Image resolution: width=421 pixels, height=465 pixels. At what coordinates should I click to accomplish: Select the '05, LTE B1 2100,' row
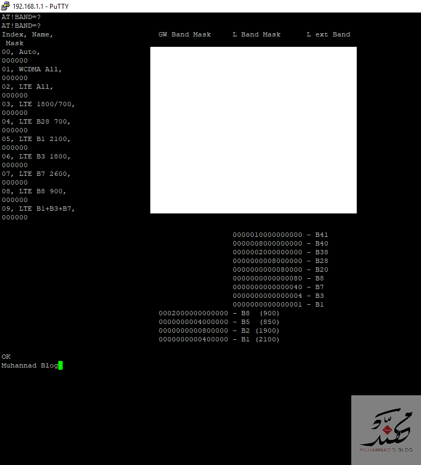point(36,139)
